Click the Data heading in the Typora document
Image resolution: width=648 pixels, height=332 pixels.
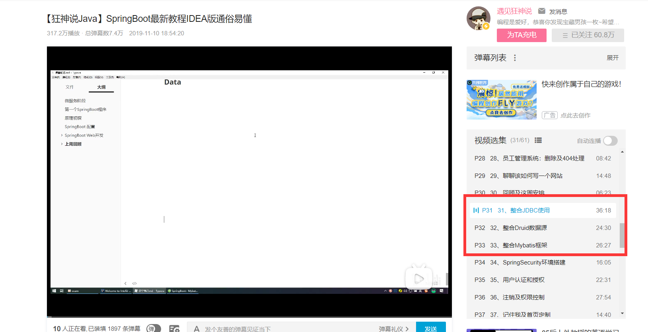(173, 82)
